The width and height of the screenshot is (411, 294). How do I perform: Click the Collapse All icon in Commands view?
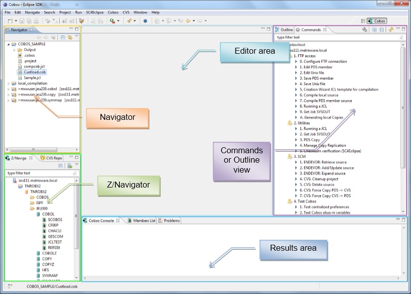pyautogui.click(x=382, y=30)
